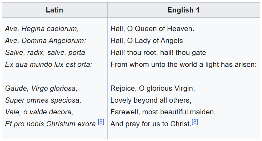Click the line 'Et pro nobis Christum exora'
This screenshot has height=141, width=262.
tap(51, 124)
